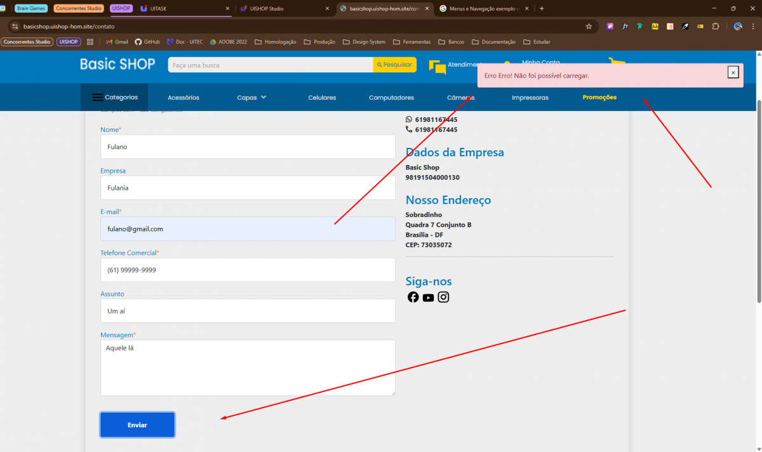This screenshot has height=452, width=762.
Task: Switch to the UISHOP Studio tab
Action: click(283, 9)
